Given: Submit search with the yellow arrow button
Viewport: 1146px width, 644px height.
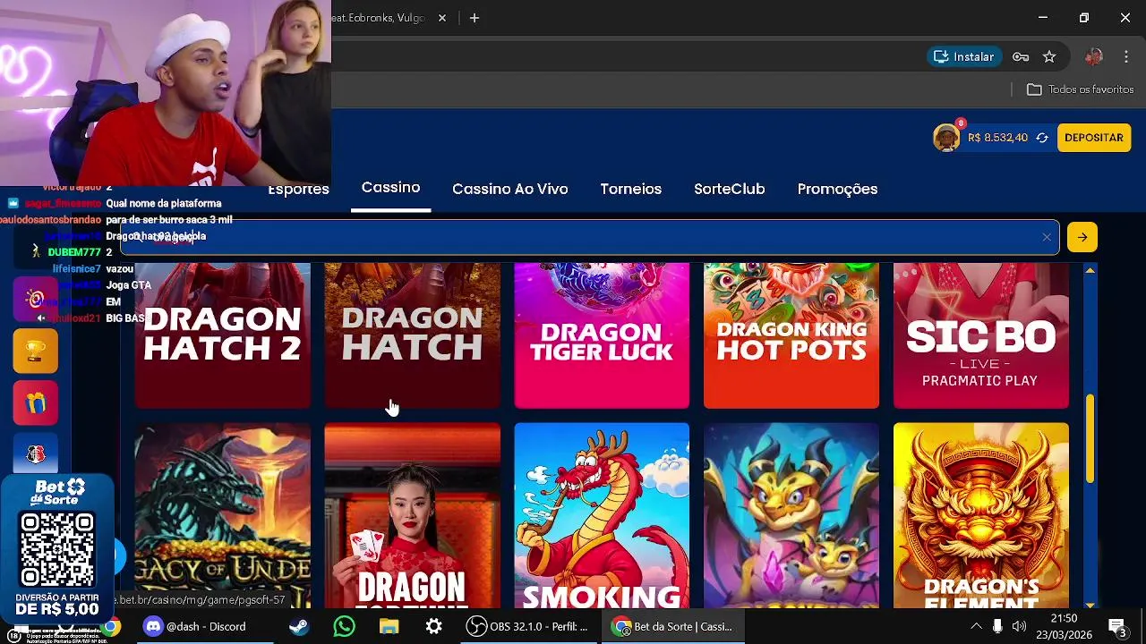Looking at the screenshot, I should (1082, 237).
